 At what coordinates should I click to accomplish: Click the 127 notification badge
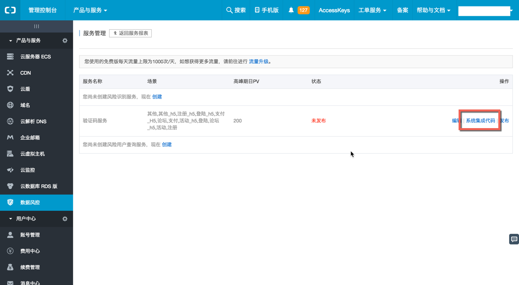[x=303, y=10]
